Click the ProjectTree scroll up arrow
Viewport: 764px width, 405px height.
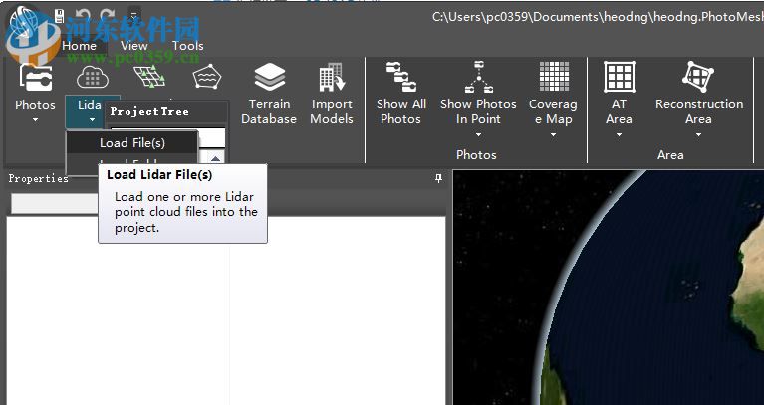[x=216, y=158]
